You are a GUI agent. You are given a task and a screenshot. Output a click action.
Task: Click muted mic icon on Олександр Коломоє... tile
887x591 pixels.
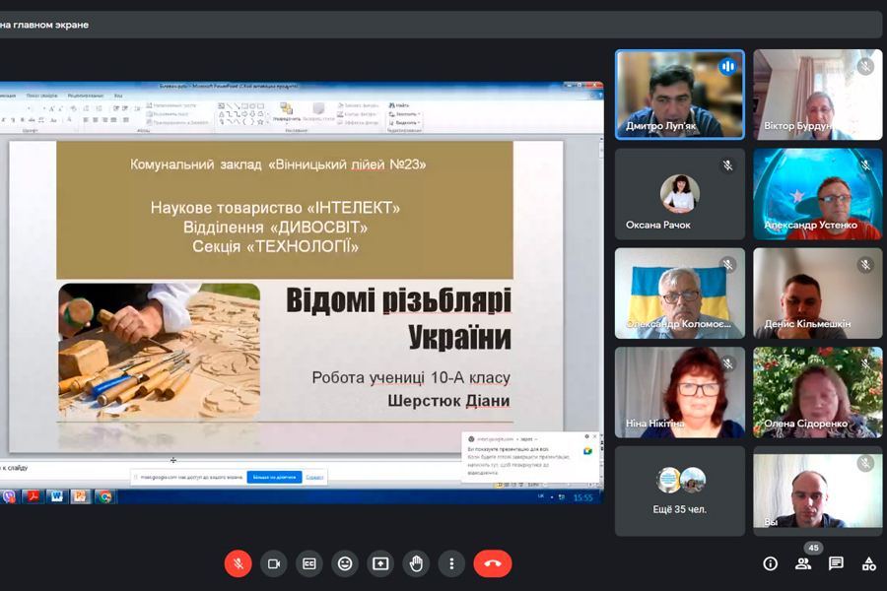coord(728,264)
